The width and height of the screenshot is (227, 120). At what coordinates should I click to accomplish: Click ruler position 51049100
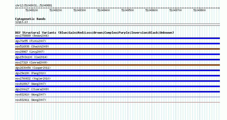pyautogui.click(x=32, y=10)
